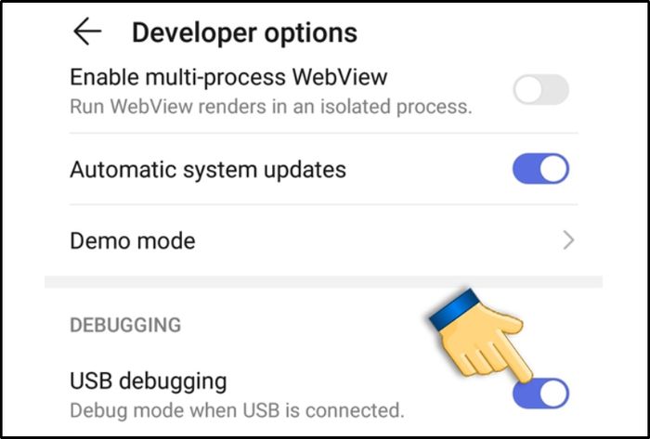Click the blue cuff of the pointing hand
The image size is (650, 439).
coord(455,309)
